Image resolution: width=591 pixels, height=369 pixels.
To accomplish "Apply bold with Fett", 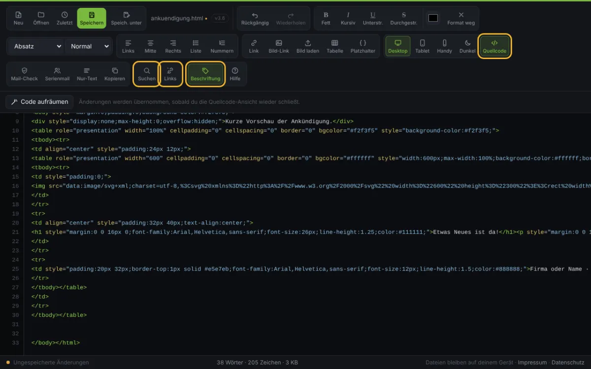I will pos(326,18).
